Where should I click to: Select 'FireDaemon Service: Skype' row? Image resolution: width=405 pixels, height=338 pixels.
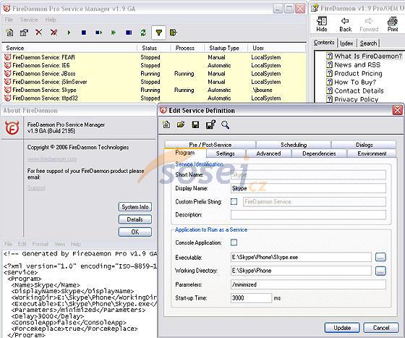[x=153, y=90]
